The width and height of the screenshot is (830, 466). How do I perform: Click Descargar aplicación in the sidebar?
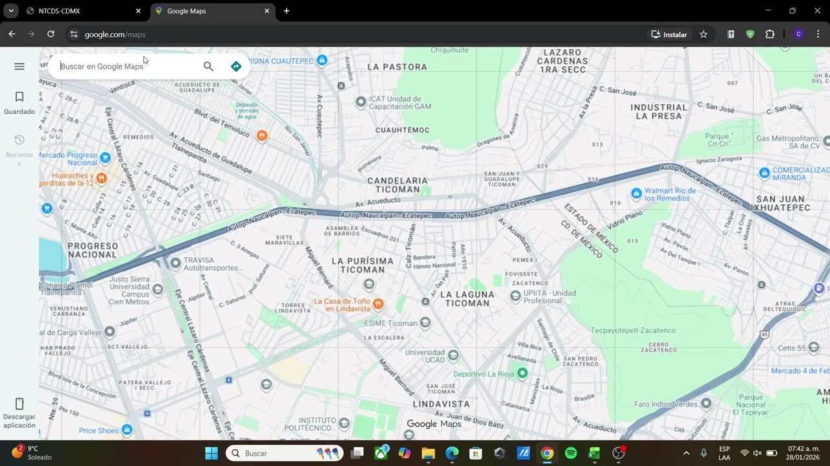pos(19,414)
